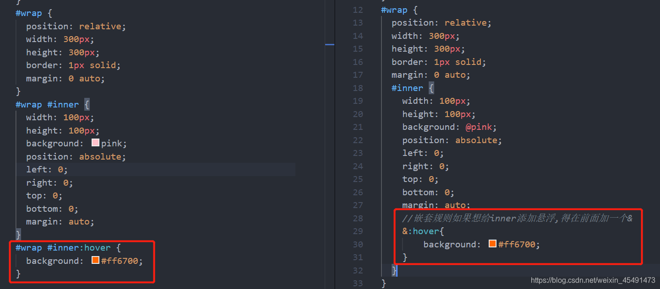Click gutter line number 27
This screenshot has width=660, height=289.
[358, 205]
